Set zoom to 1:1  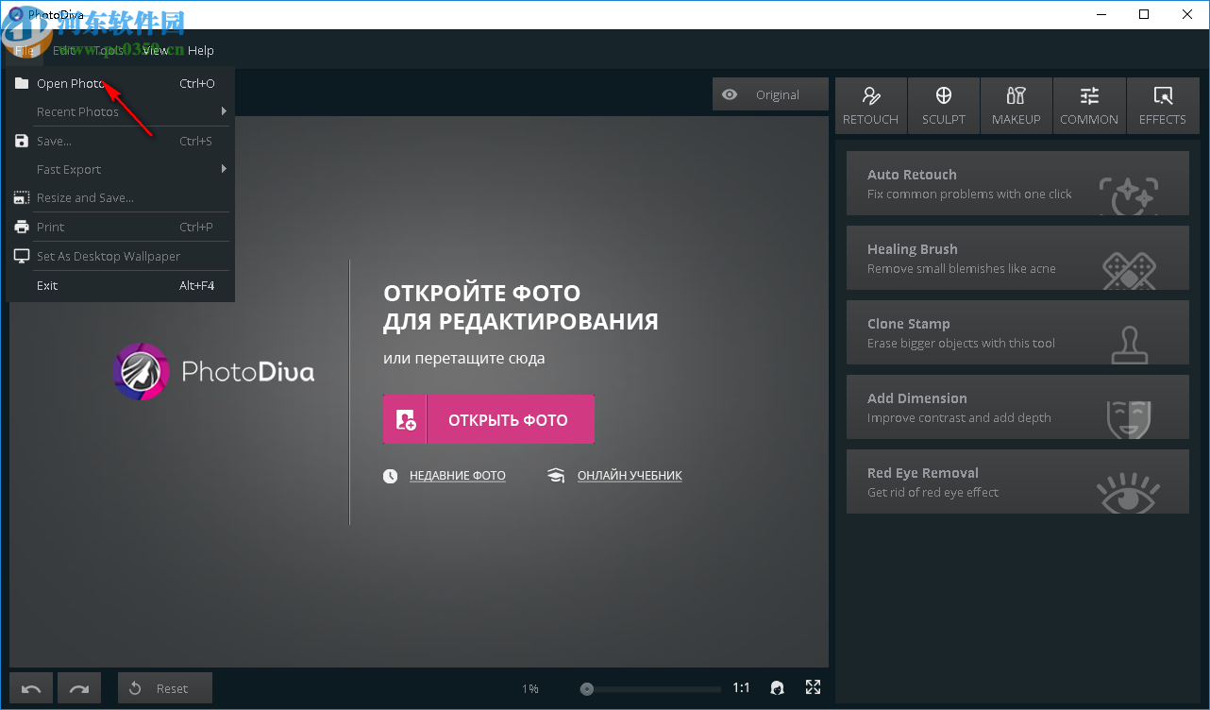click(x=742, y=688)
